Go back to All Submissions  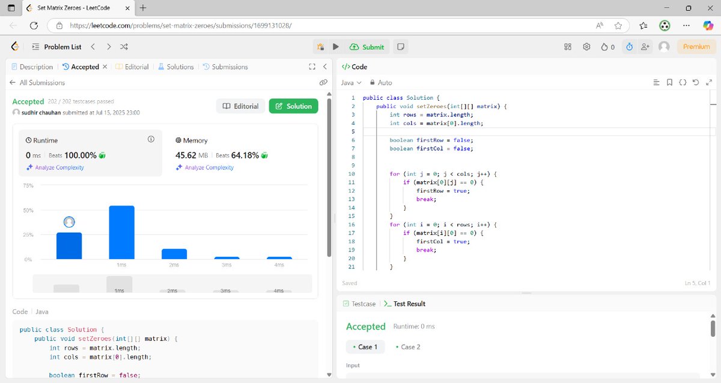pyautogui.click(x=37, y=82)
